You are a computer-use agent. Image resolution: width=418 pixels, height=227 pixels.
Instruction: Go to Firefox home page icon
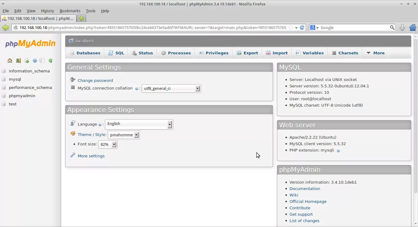click(412, 27)
